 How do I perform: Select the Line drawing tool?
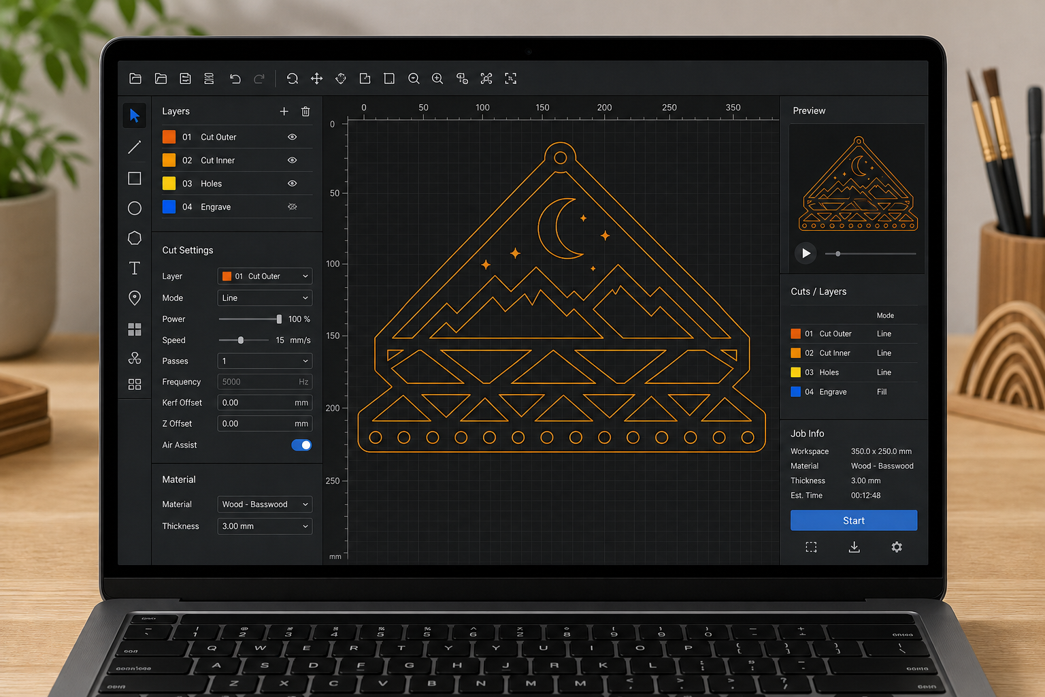[x=135, y=147]
